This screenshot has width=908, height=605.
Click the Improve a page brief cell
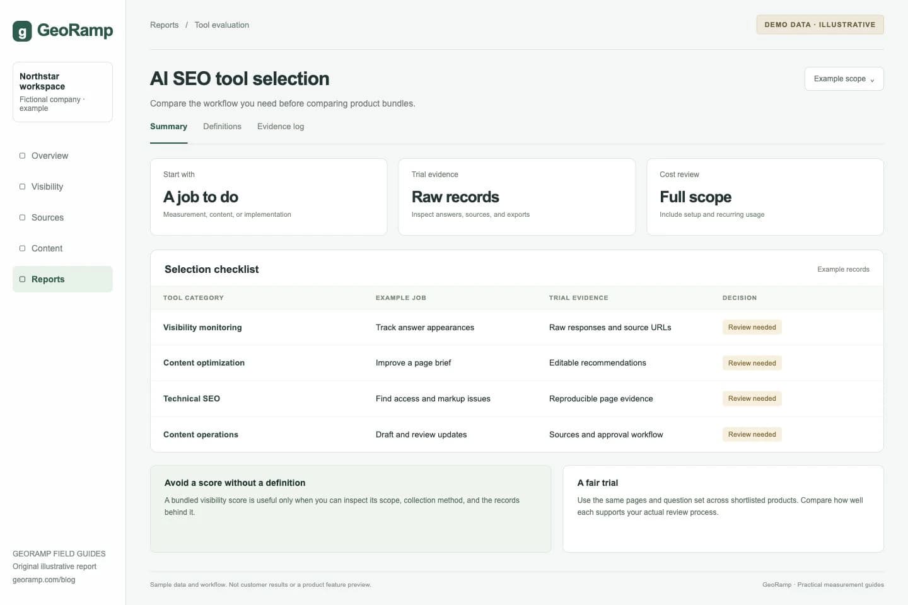[413, 363]
